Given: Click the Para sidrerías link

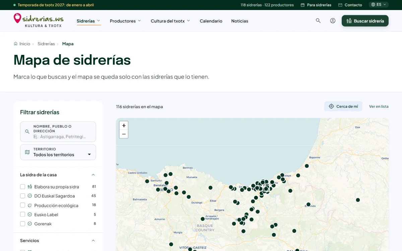Looking at the screenshot, I should click(x=316, y=5).
